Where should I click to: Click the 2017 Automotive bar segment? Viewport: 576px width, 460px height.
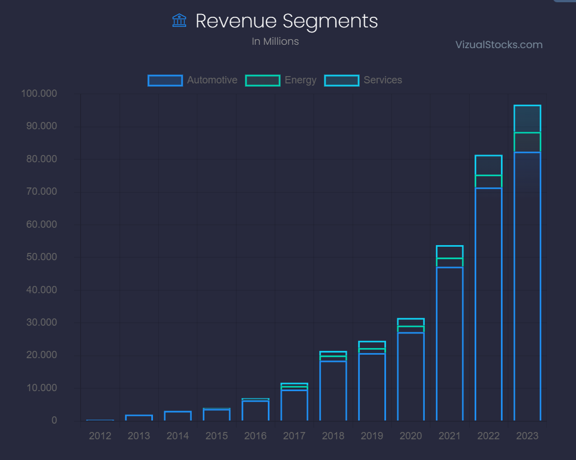[294, 405]
